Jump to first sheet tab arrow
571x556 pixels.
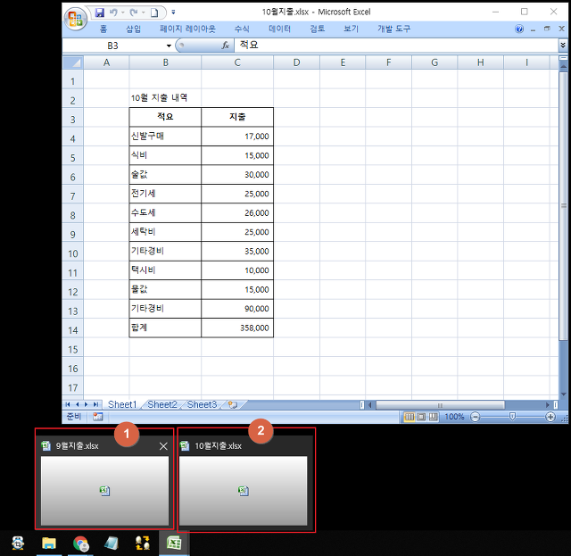[x=68, y=404]
